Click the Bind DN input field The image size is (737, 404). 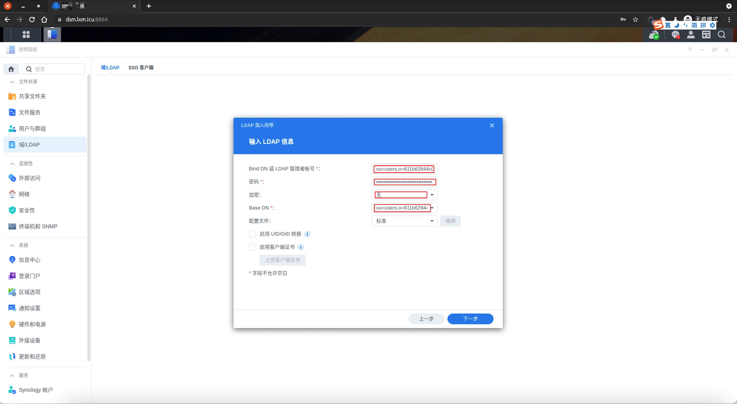click(x=404, y=169)
